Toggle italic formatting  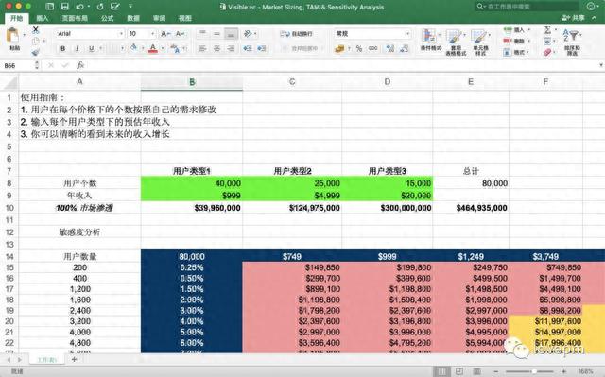78,48
